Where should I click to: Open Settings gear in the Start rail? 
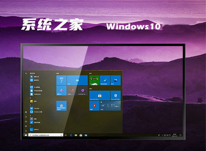(x=26, y=126)
